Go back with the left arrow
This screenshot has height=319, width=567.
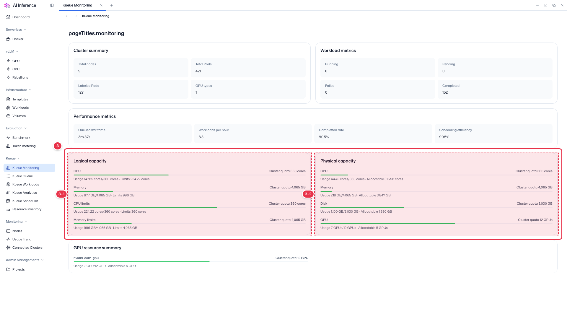tap(67, 16)
